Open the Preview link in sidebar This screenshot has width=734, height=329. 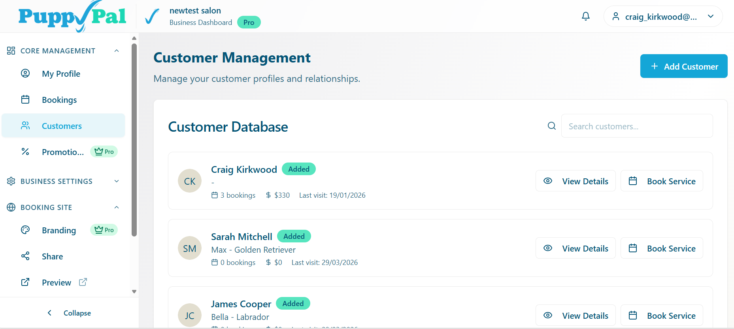click(x=63, y=282)
